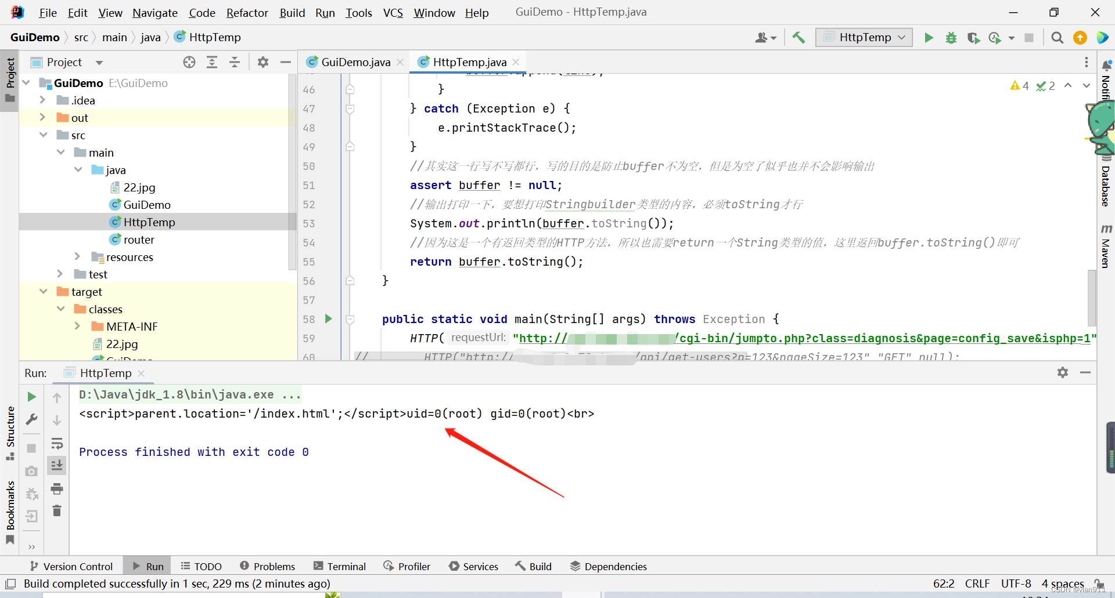Expand all nodes in Project panel
The height and width of the screenshot is (598, 1115).
point(212,62)
